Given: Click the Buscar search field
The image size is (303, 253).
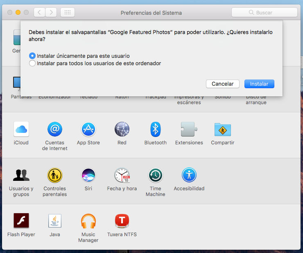Looking at the screenshot, I should 265,13.
